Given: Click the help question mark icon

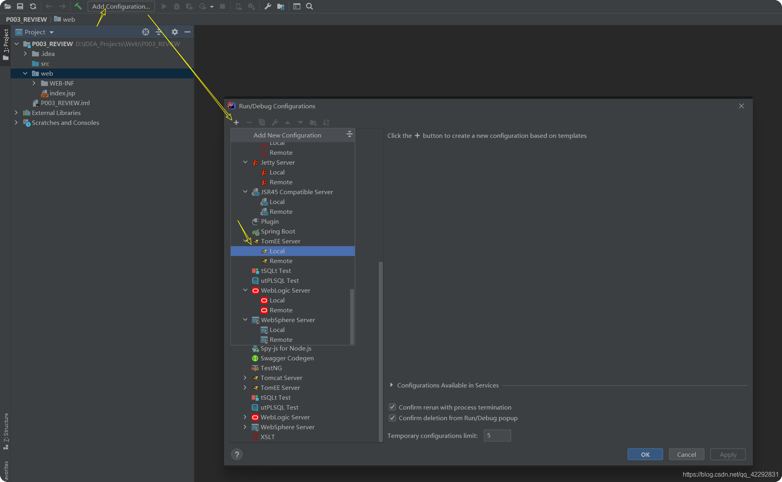Looking at the screenshot, I should [237, 454].
